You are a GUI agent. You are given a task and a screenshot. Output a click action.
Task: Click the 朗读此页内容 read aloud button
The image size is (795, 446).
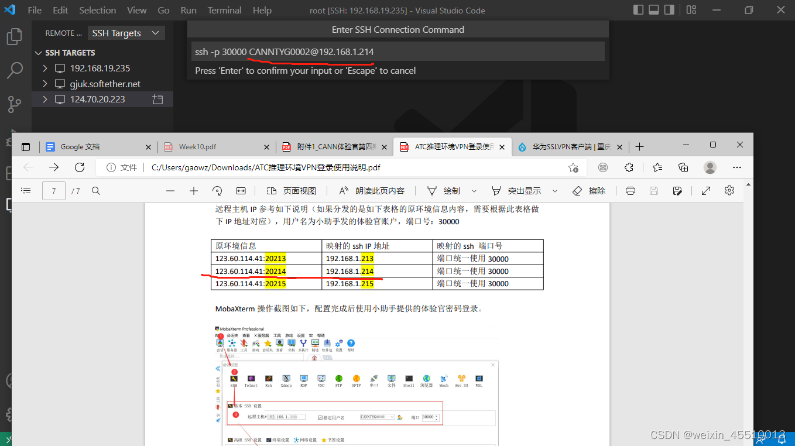coord(372,191)
